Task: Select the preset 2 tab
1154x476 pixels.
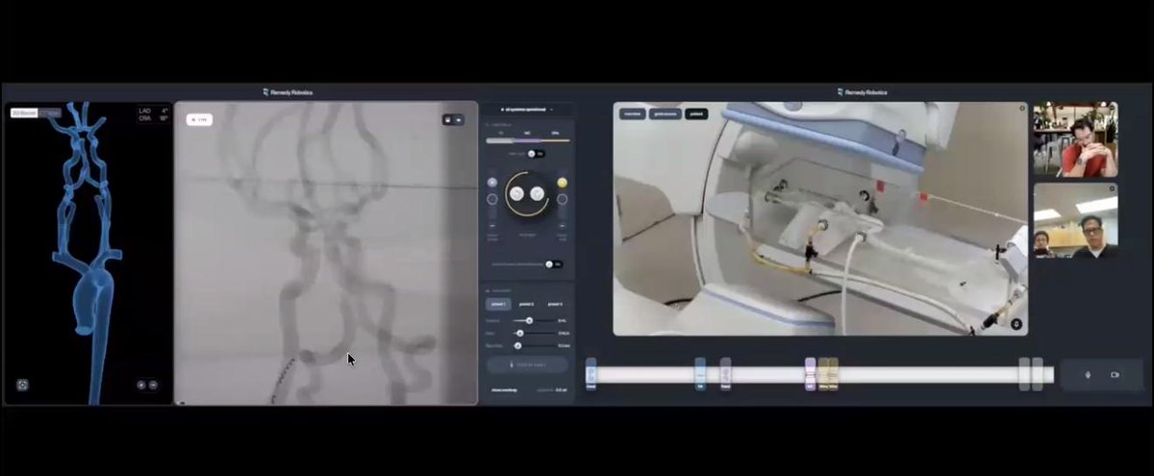Action: click(527, 304)
